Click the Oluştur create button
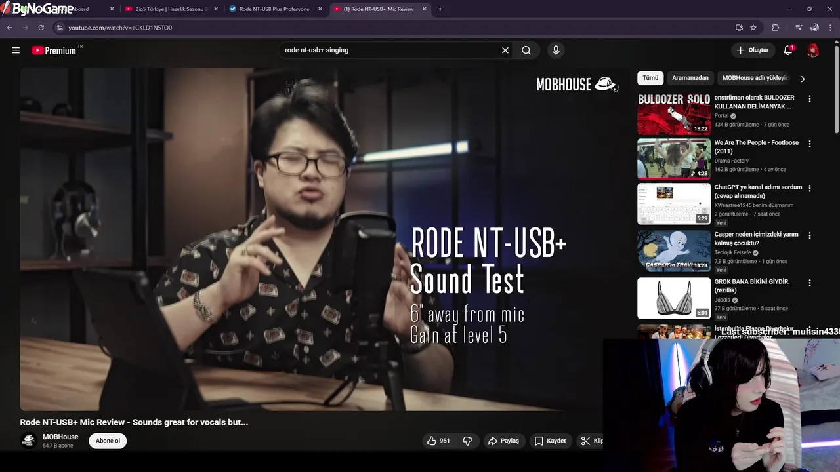This screenshot has height=472, width=840. pyautogui.click(x=752, y=50)
